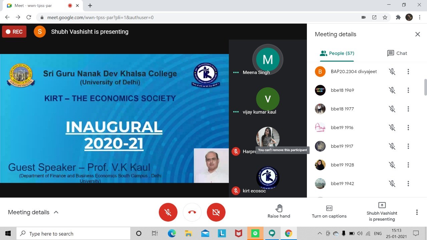Click Shubh Vashisht is presenting button
427x240 pixels.
(382, 212)
